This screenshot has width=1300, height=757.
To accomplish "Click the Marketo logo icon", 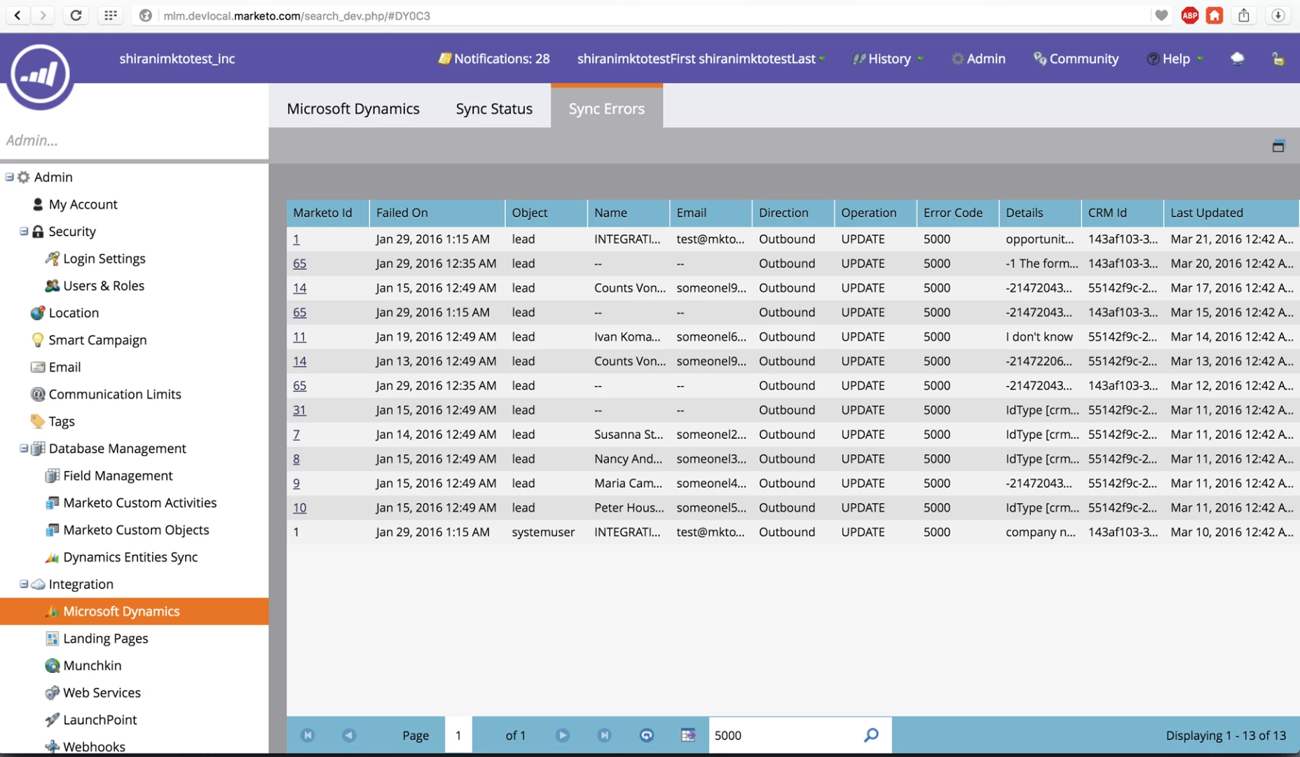I will [x=40, y=74].
